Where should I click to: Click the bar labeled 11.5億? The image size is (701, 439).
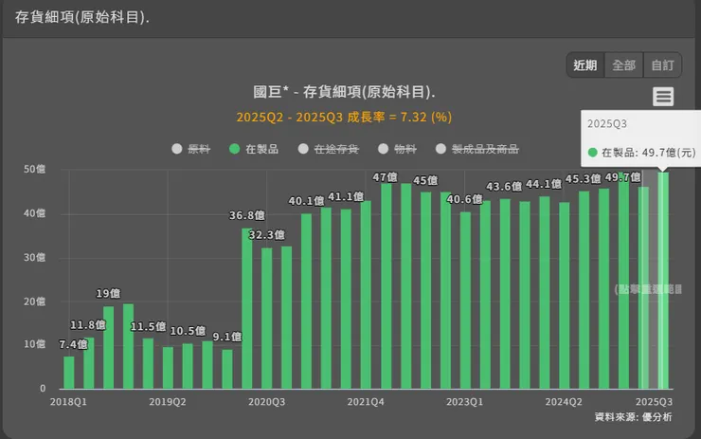(148, 363)
